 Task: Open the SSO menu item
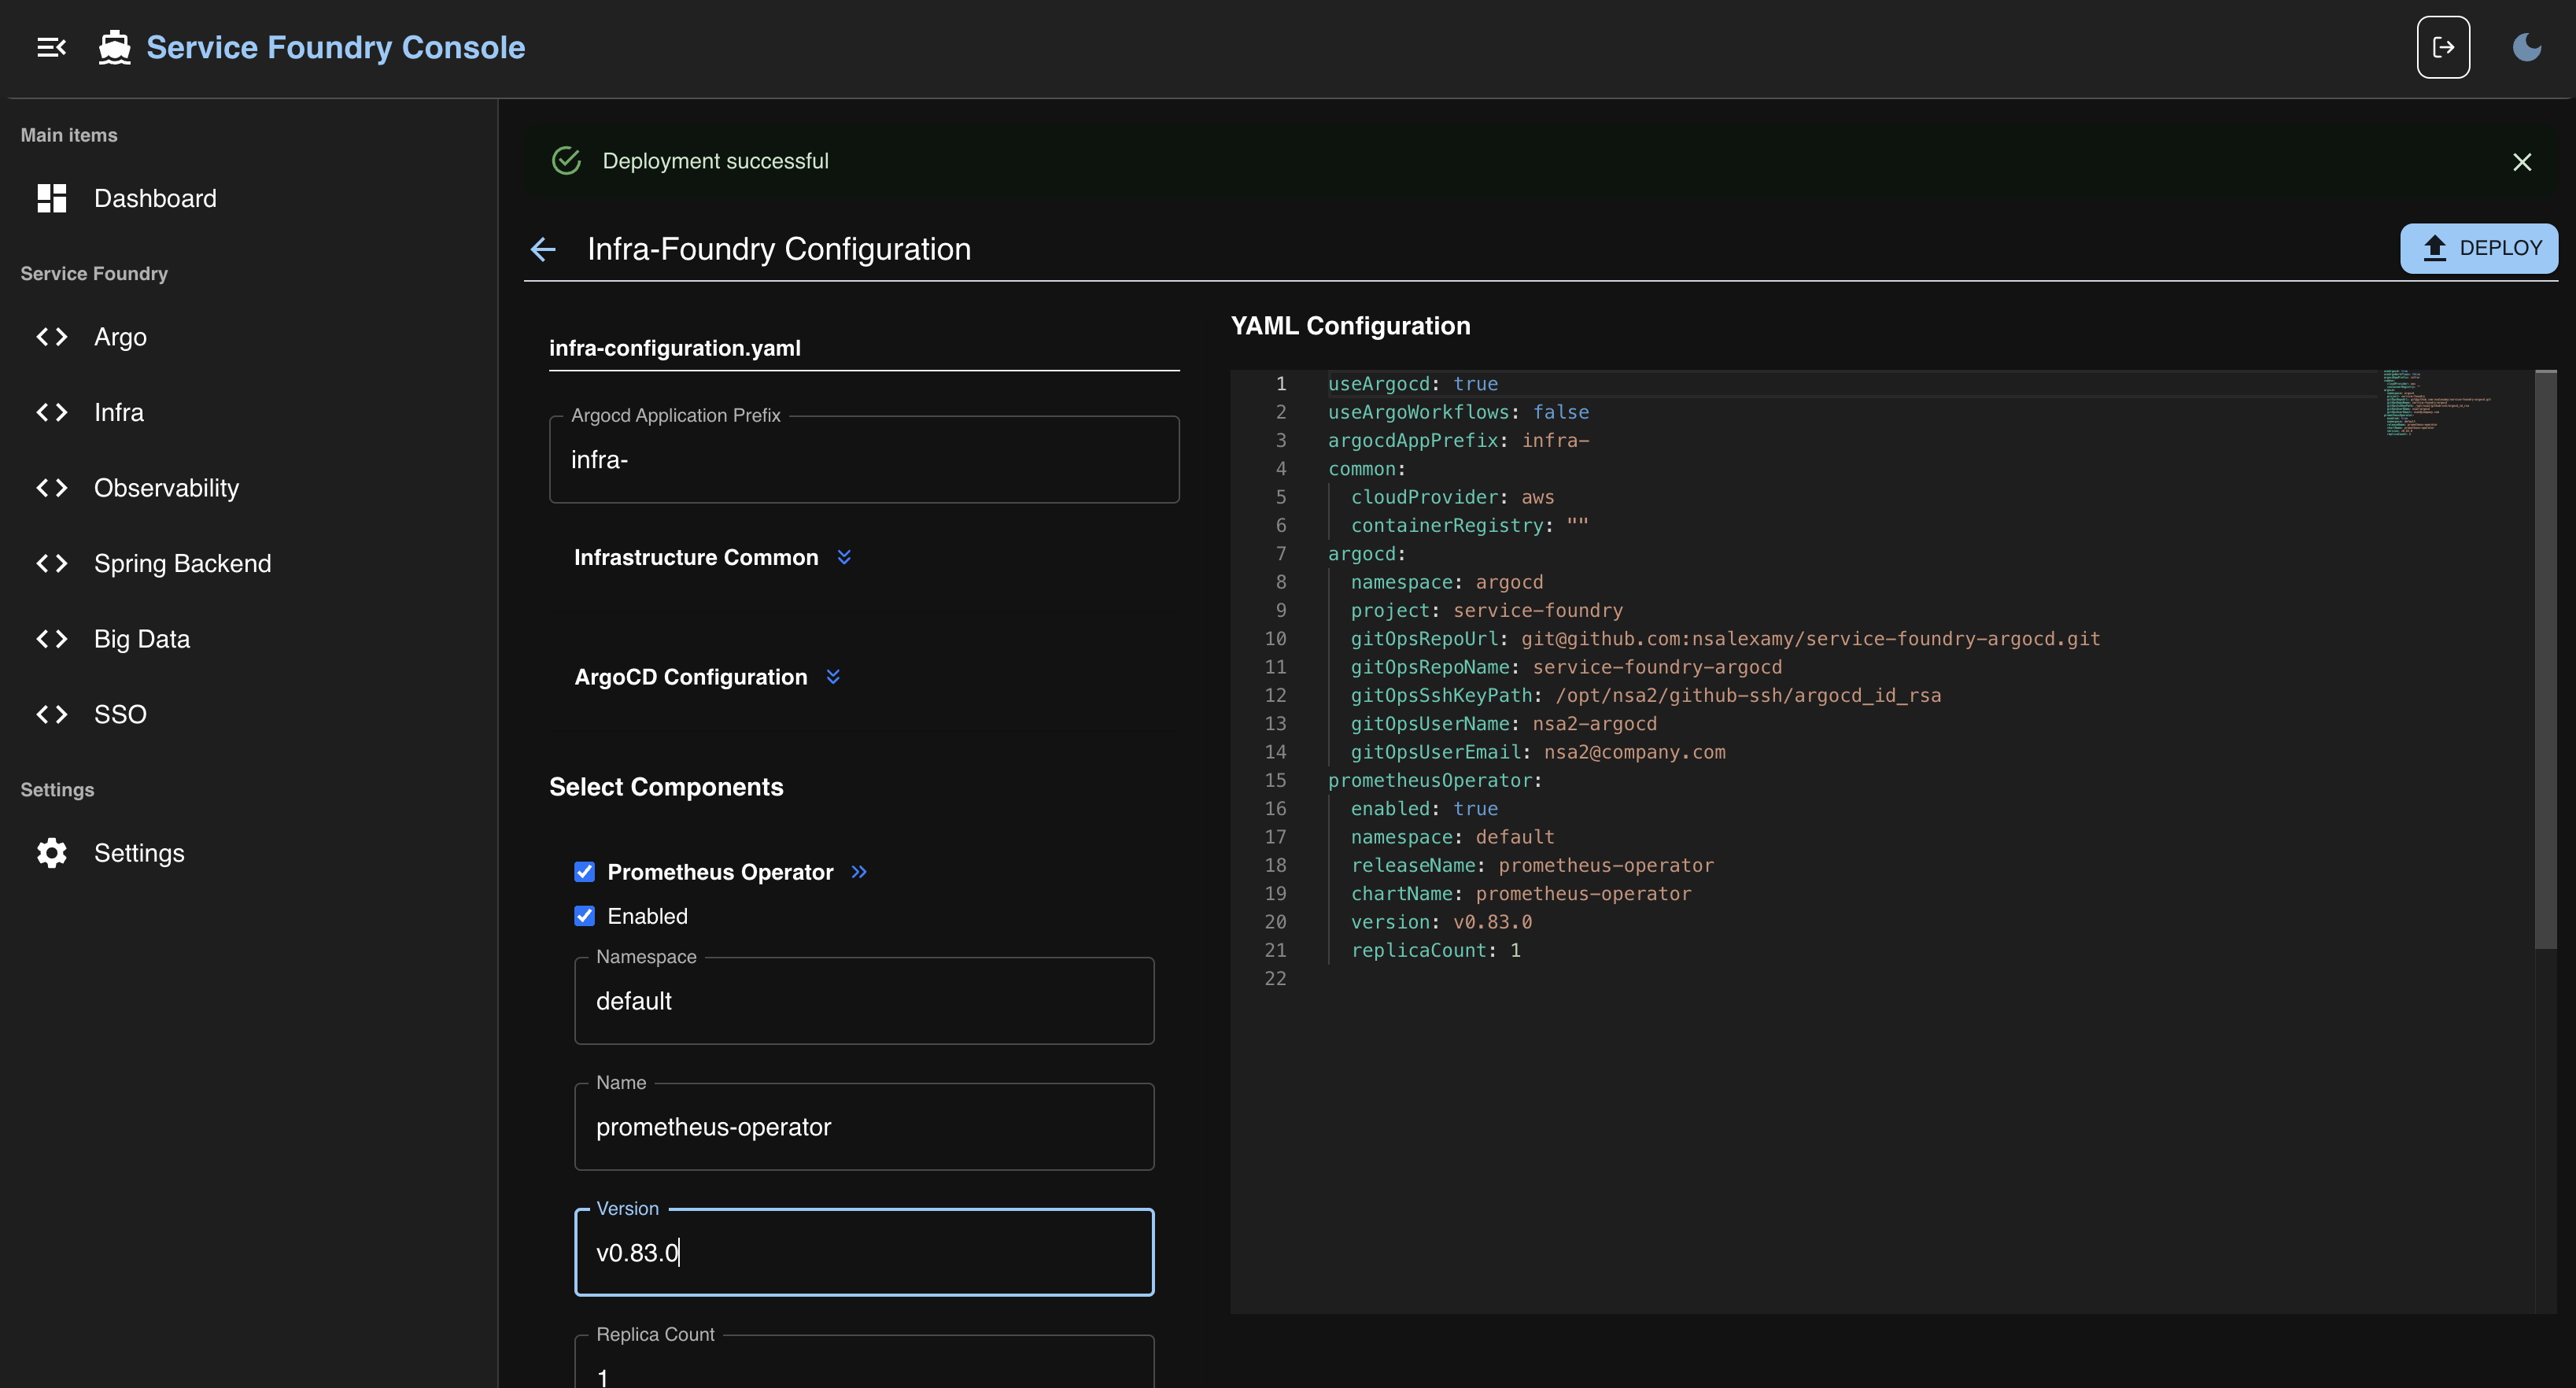tap(249, 714)
